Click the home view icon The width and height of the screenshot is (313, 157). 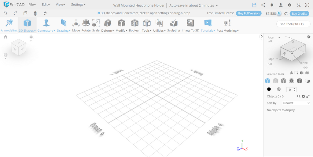[x=6, y=37]
